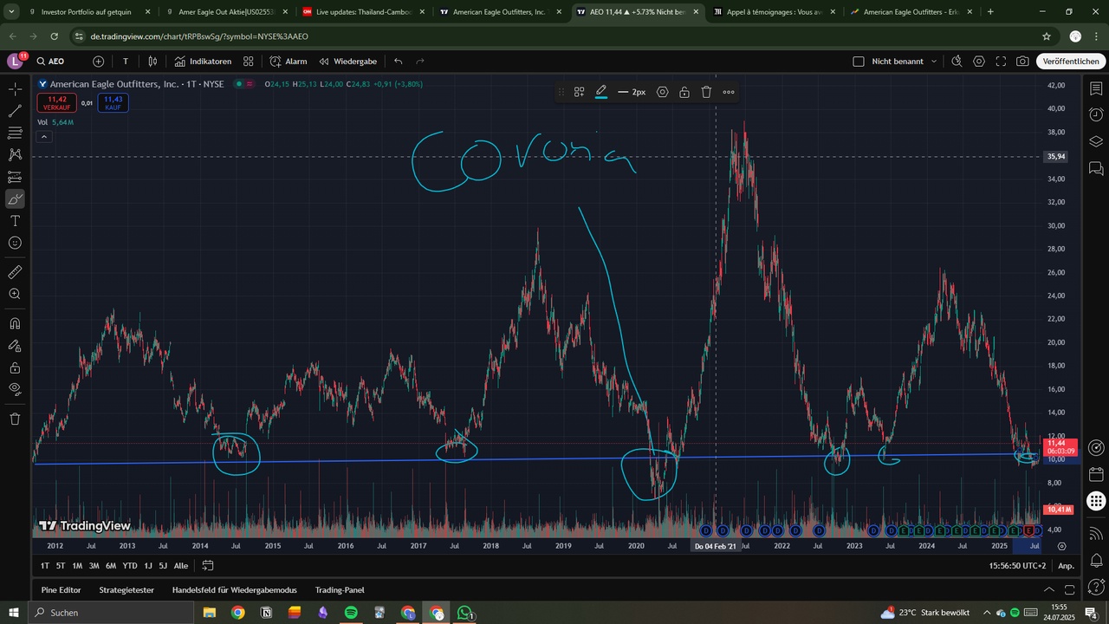Undo the last chart action
The image size is (1109, 624).
click(x=399, y=62)
